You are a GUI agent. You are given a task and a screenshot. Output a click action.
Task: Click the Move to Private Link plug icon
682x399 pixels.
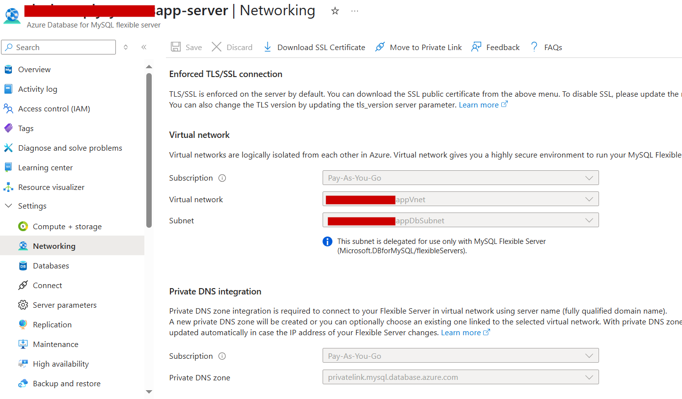pyautogui.click(x=380, y=47)
